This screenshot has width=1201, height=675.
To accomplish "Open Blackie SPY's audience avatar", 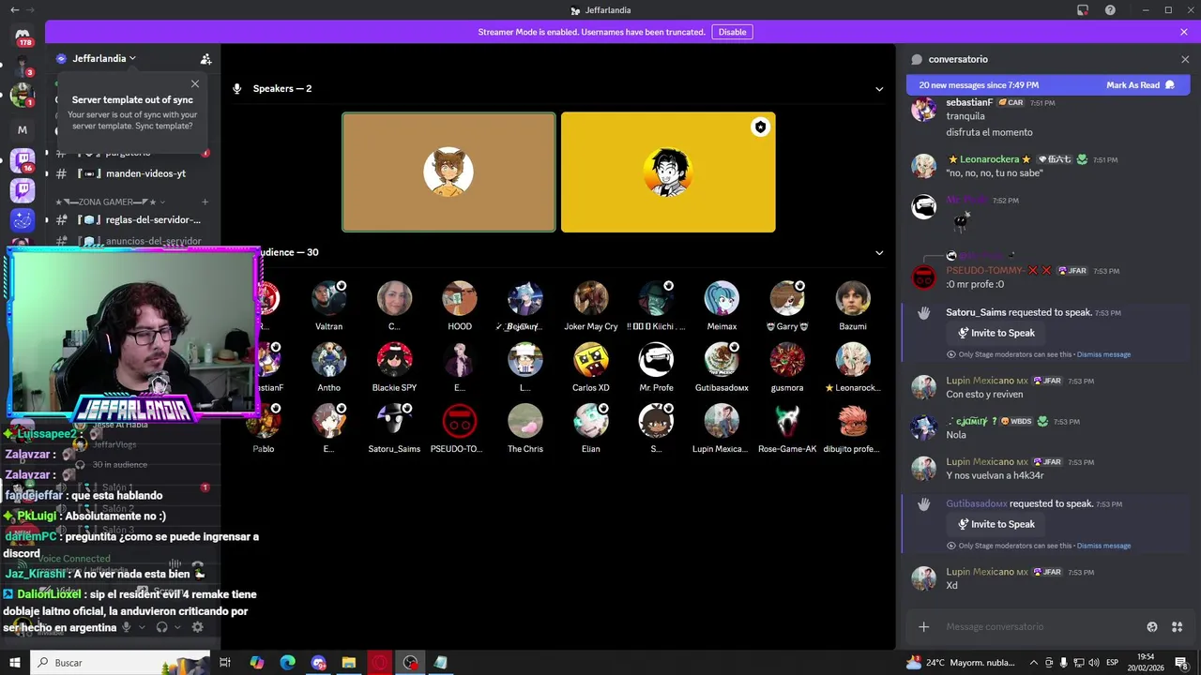I will pos(394,360).
